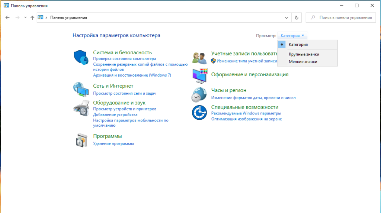Open the User Accounts people icon
Image resolution: width=381 pixels, height=213 pixels.
coord(199,58)
